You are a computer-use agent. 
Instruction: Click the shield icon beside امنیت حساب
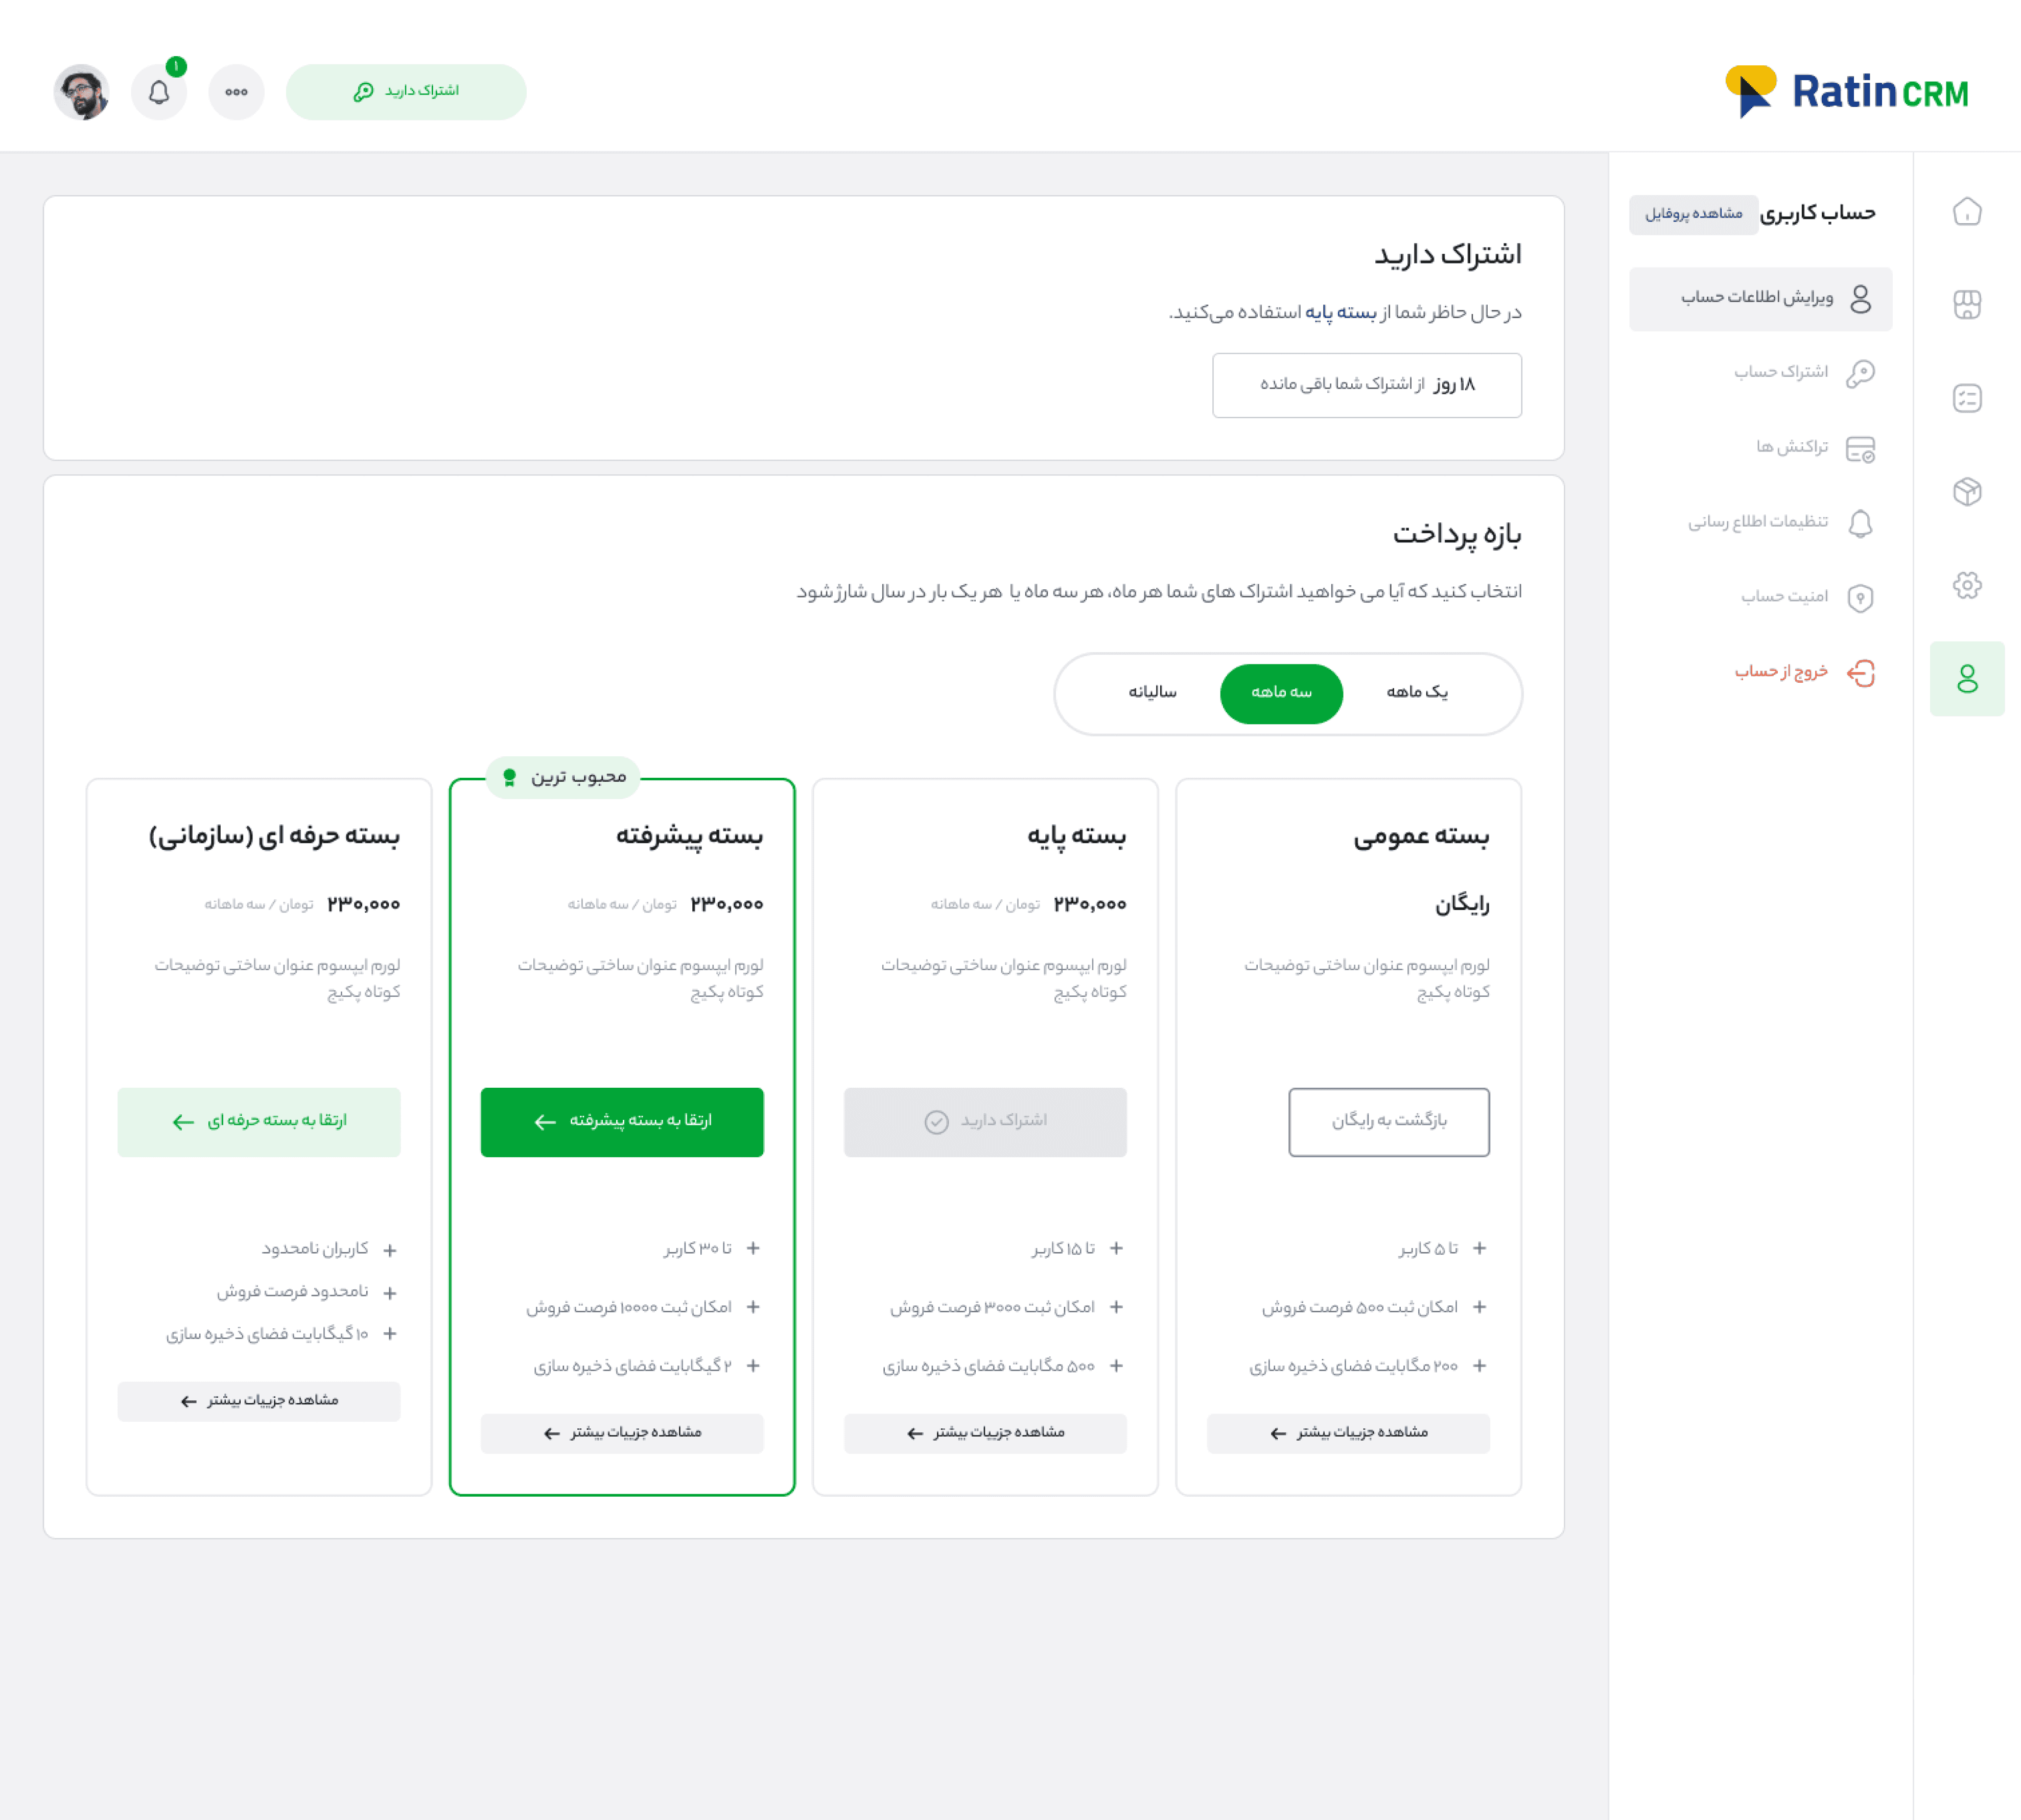click(x=1861, y=598)
